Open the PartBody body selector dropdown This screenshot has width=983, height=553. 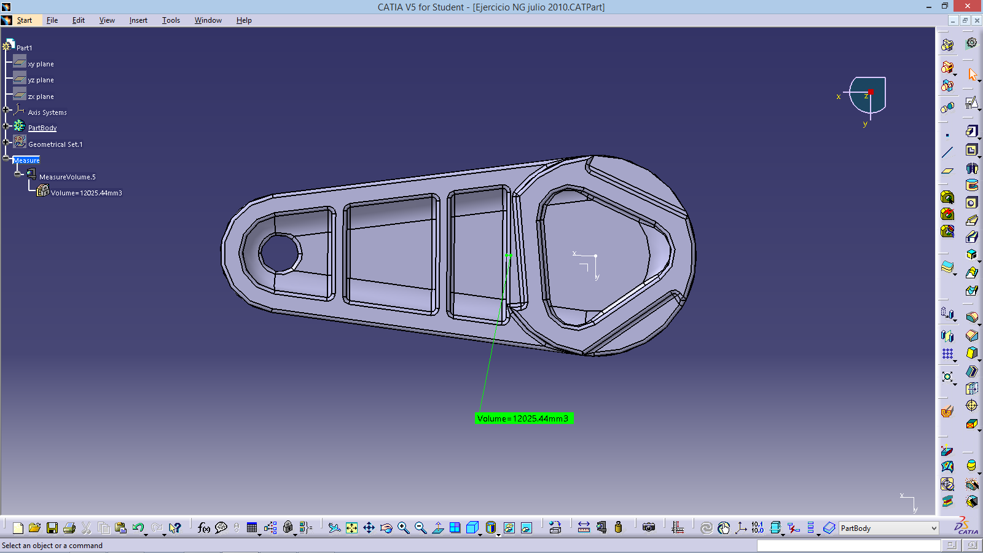[x=934, y=528]
